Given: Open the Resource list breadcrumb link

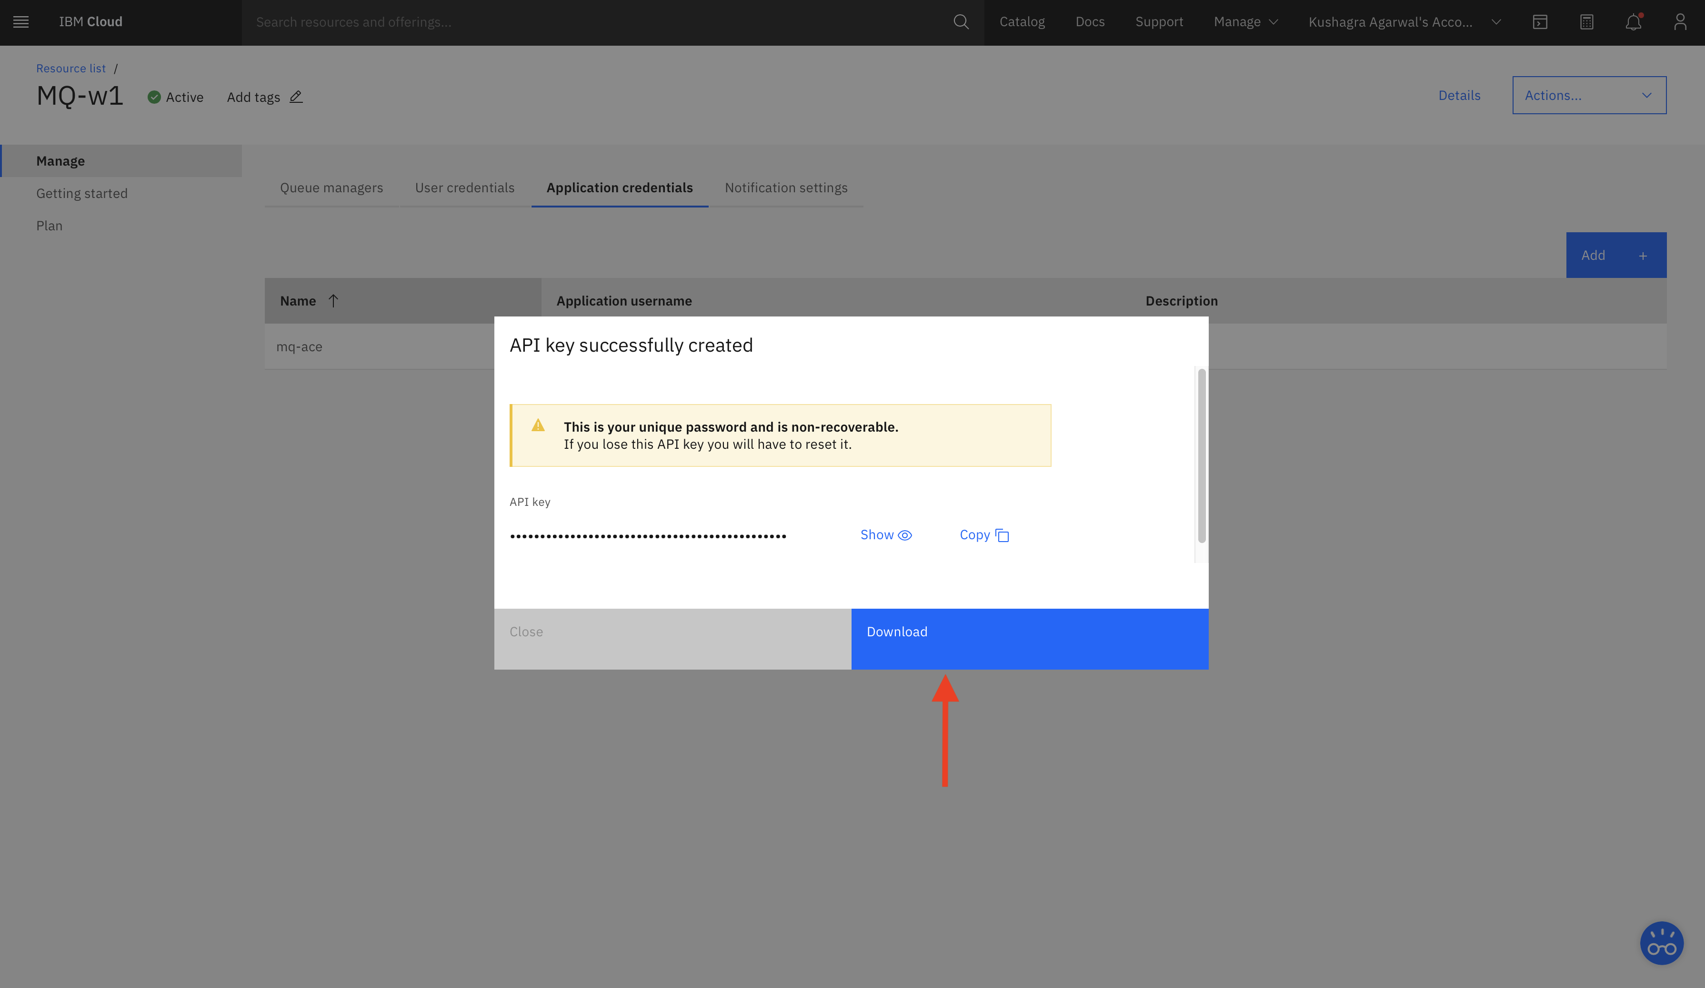Looking at the screenshot, I should (x=71, y=69).
